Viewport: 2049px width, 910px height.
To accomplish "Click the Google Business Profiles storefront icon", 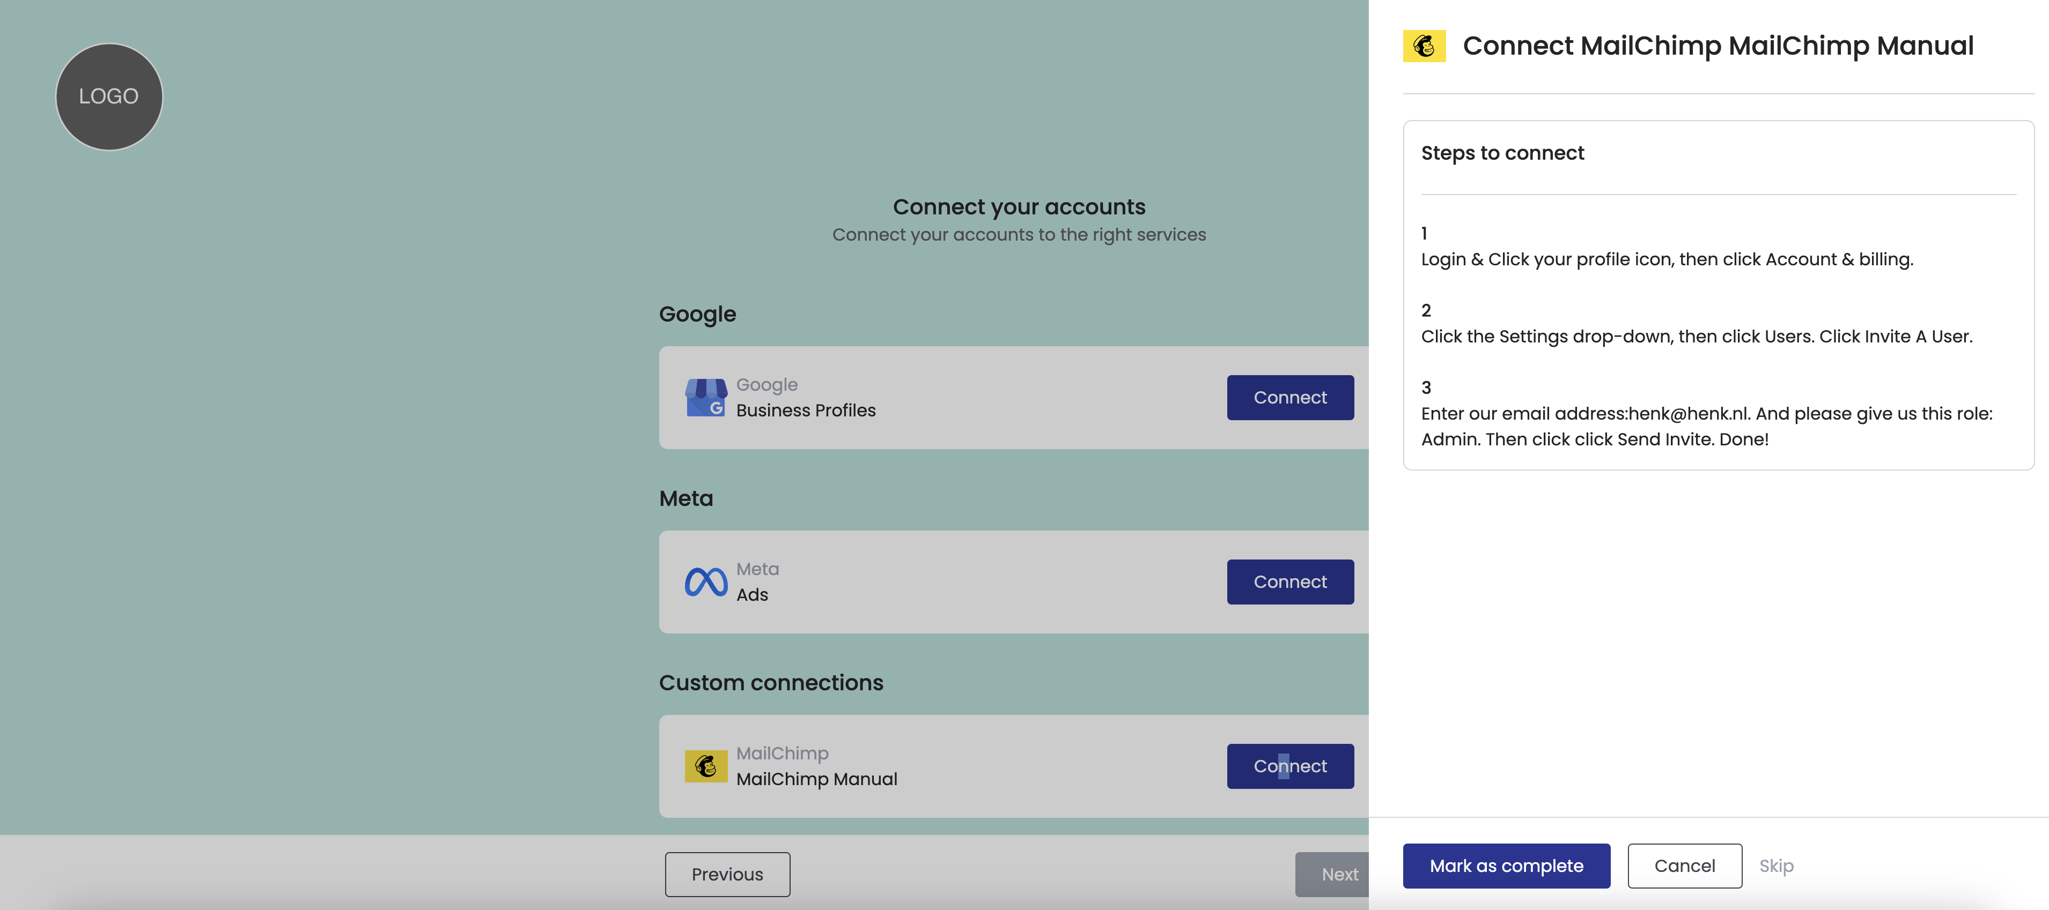I will click(x=705, y=397).
